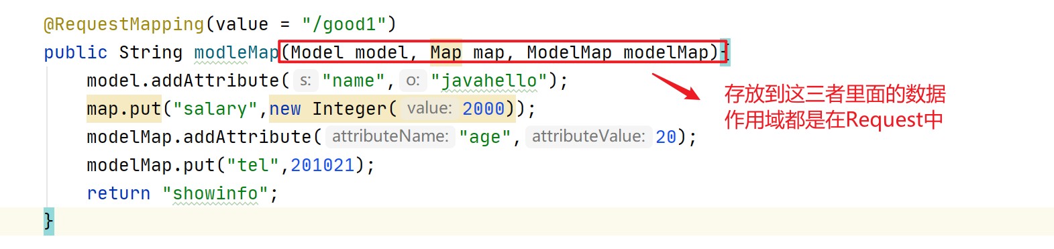Click the ModelMap modelMap parameter

click(618, 52)
